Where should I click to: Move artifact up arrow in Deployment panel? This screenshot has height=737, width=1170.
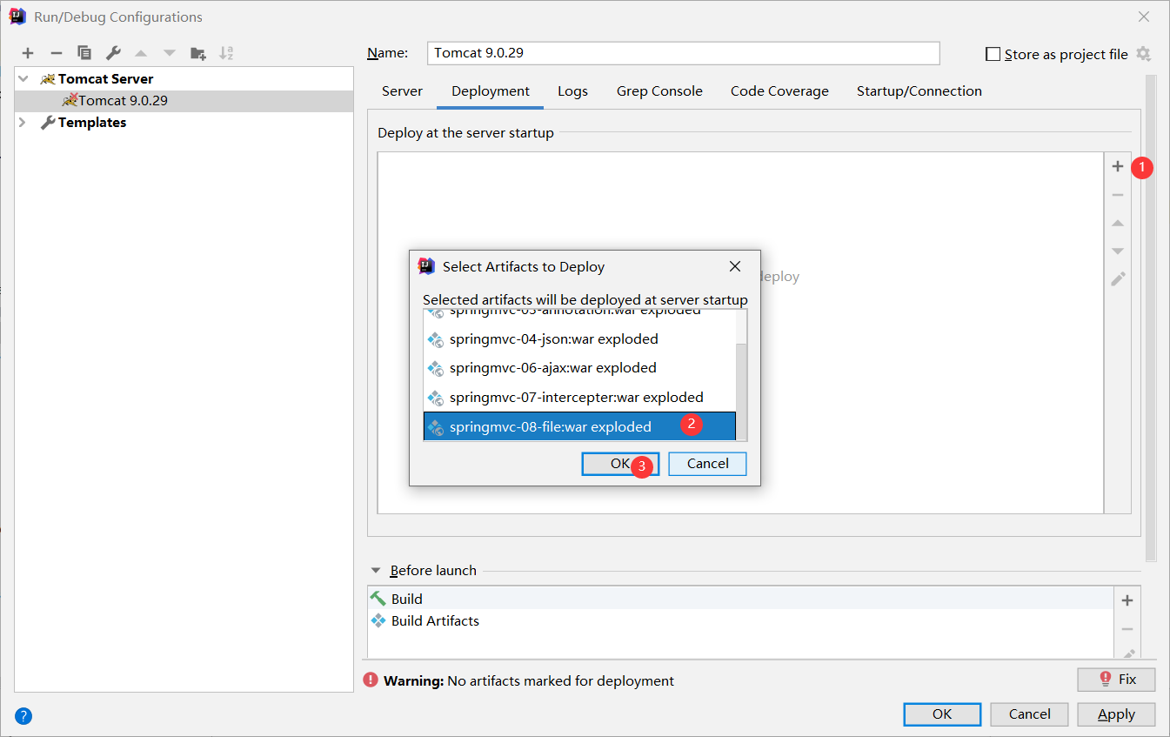[x=1118, y=224]
